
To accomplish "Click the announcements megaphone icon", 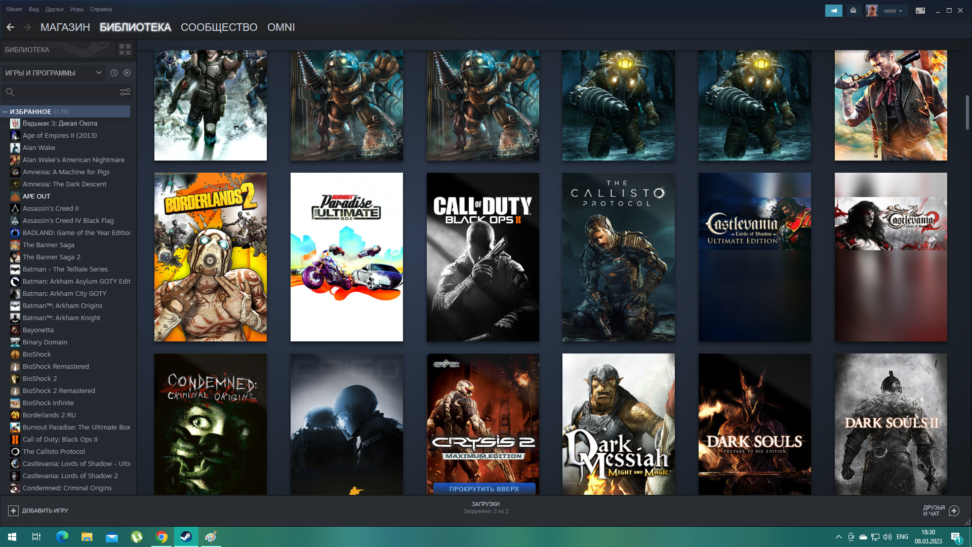I will (x=833, y=11).
